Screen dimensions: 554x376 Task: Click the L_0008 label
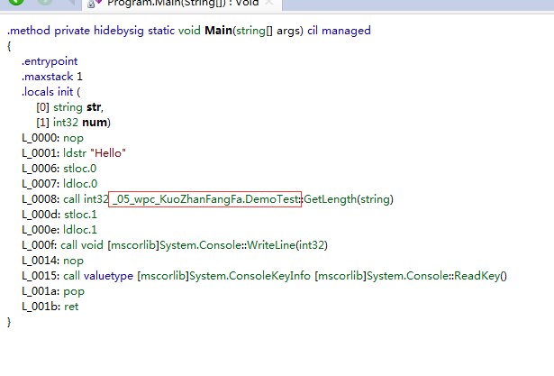41,199
